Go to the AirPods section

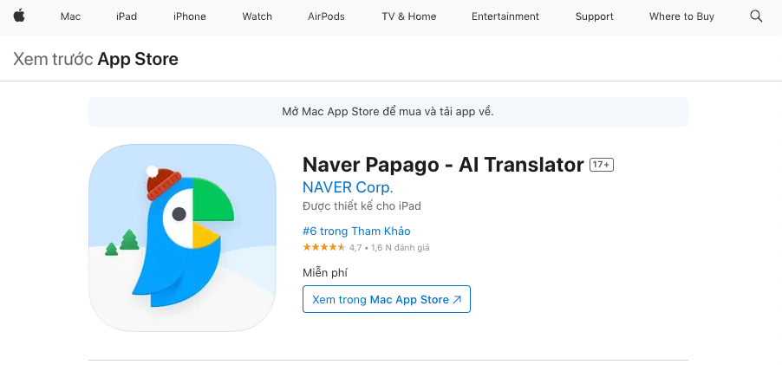point(326,16)
